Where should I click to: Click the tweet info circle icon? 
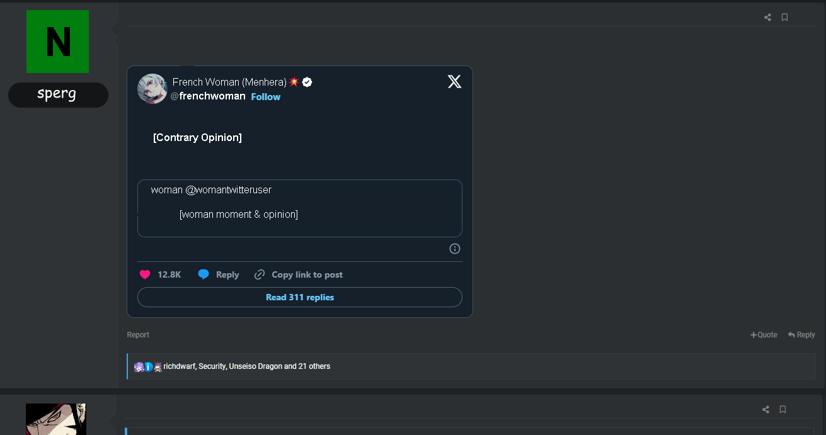(455, 249)
